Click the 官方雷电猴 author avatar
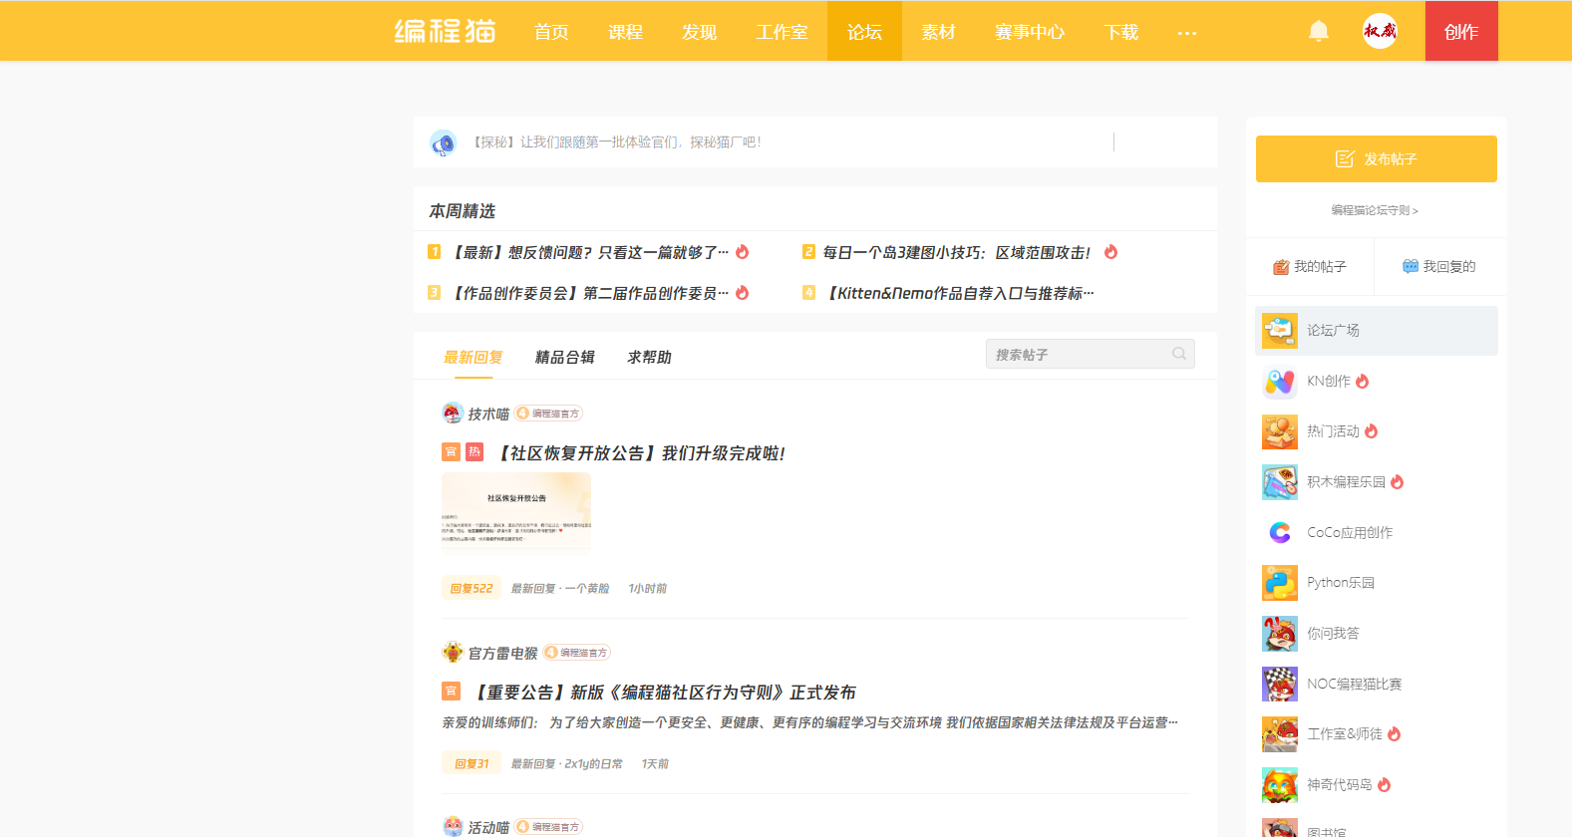1572x837 pixels. 453,653
